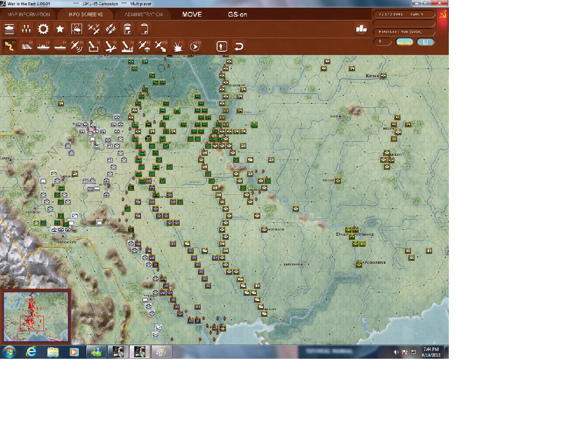Open the Windows Start menu
This screenshot has height=448, width=561.
click(9, 352)
